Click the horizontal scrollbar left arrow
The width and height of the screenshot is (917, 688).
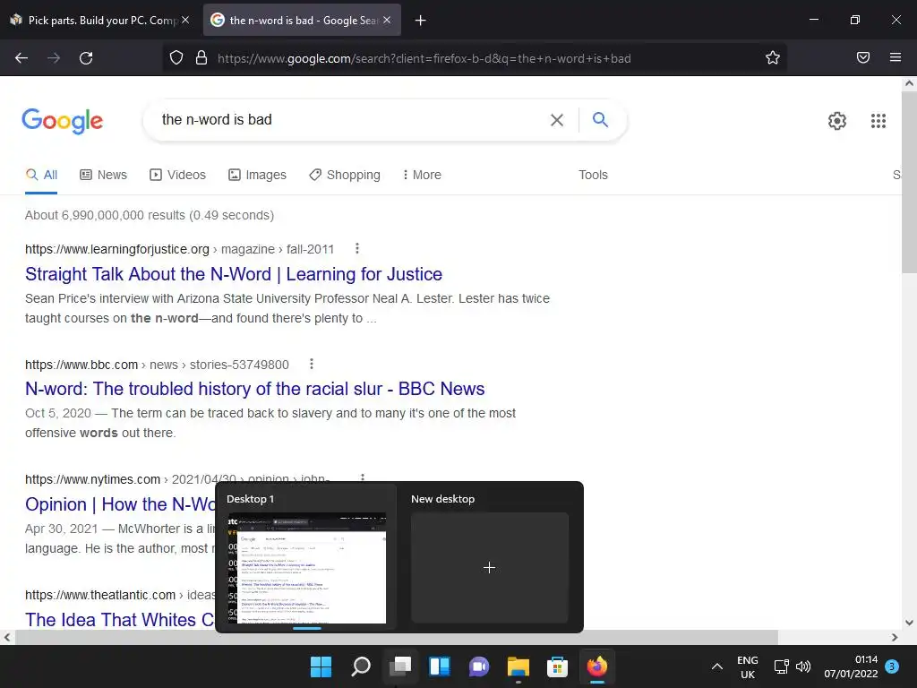click(7, 637)
